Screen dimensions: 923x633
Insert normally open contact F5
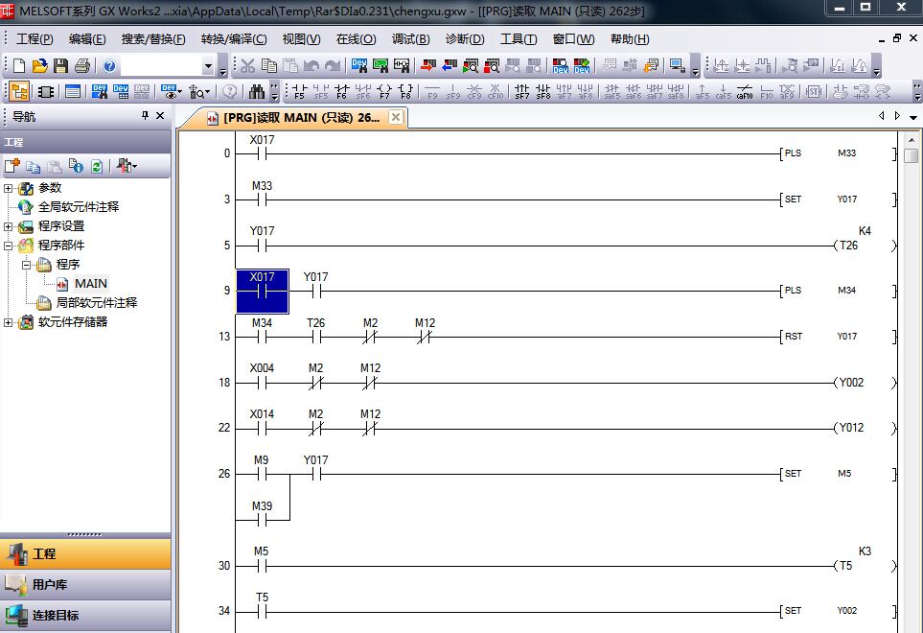pos(299,92)
